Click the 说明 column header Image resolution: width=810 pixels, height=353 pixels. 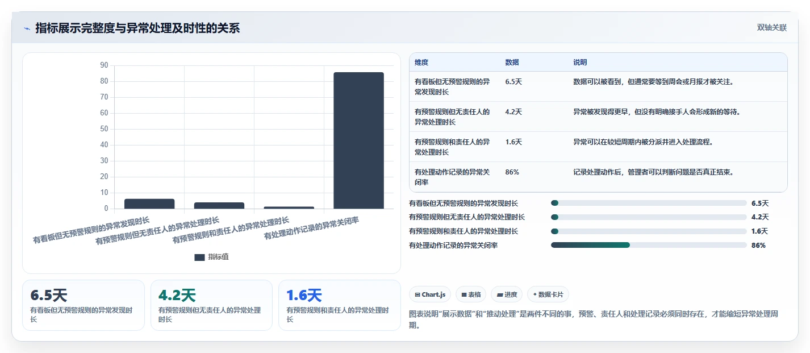click(x=580, y=63)
